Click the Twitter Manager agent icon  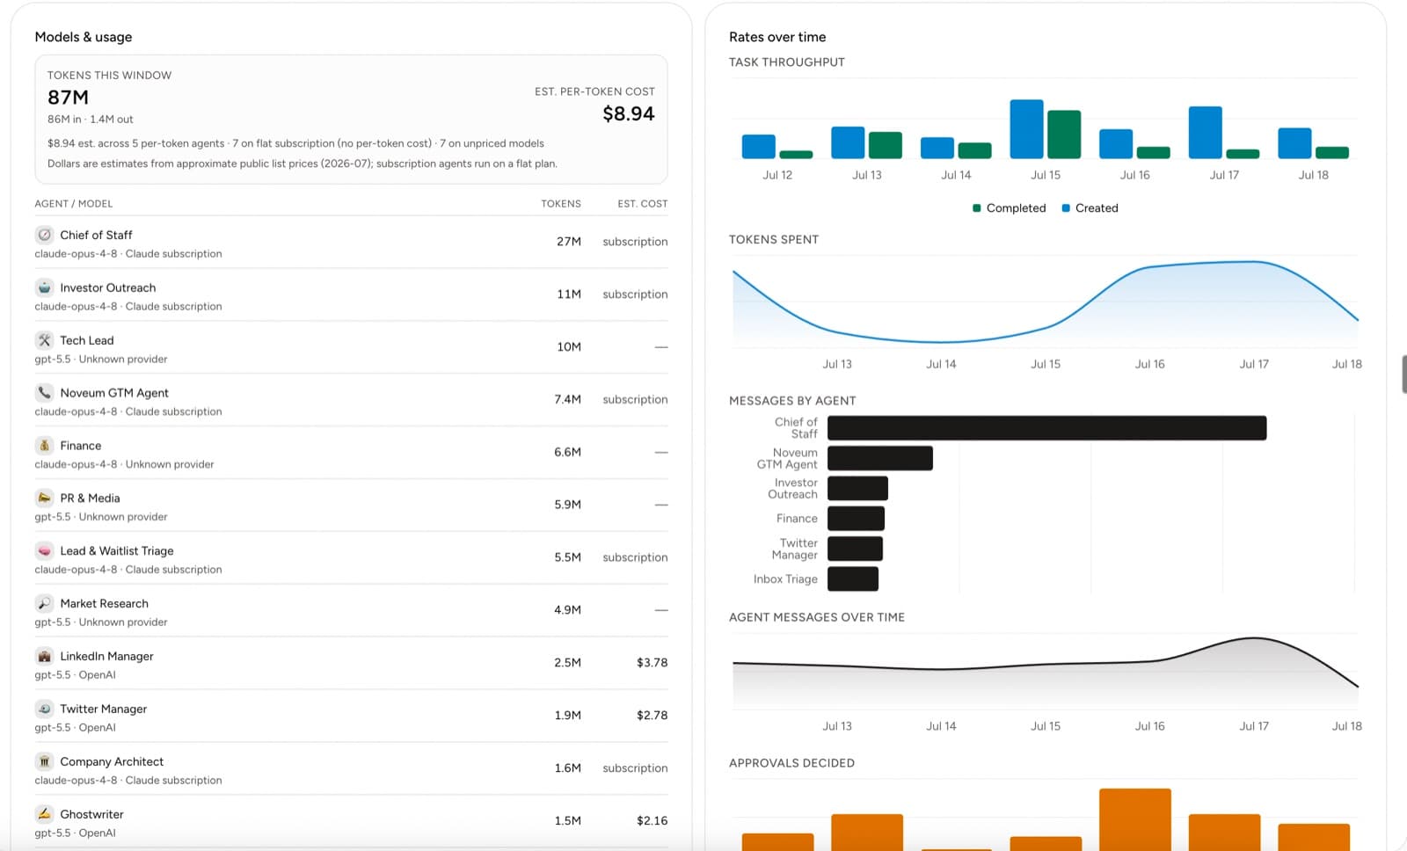pos(44,709)
